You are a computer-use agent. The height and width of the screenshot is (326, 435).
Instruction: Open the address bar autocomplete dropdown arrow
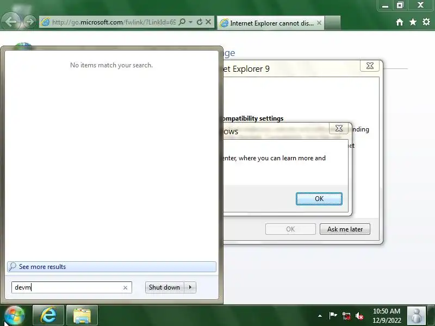pos(191,22)
